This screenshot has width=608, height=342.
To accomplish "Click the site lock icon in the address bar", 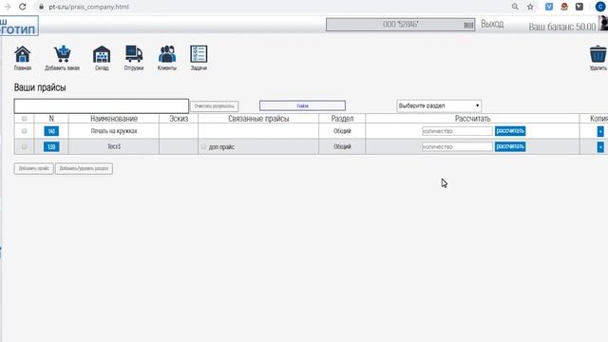I will [x=41, y=7].
